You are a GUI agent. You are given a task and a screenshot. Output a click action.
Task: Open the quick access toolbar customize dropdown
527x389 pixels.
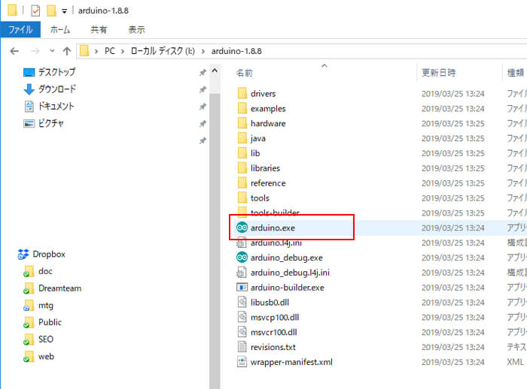coord(64,11)
